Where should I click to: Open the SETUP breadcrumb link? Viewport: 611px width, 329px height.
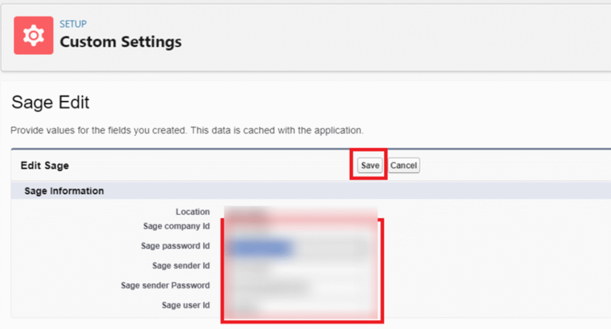73,24
